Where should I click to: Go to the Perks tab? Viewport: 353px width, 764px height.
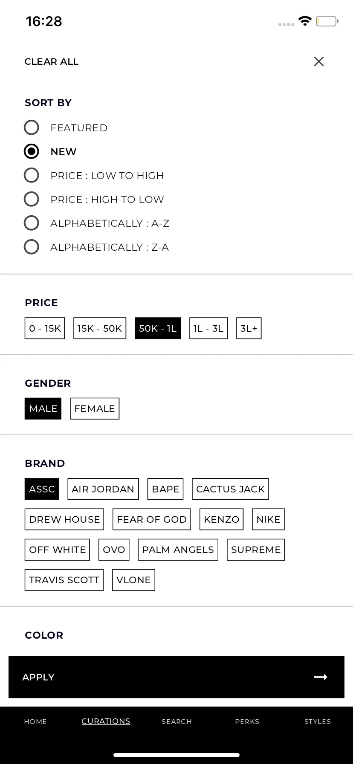[x=247, y=721]
